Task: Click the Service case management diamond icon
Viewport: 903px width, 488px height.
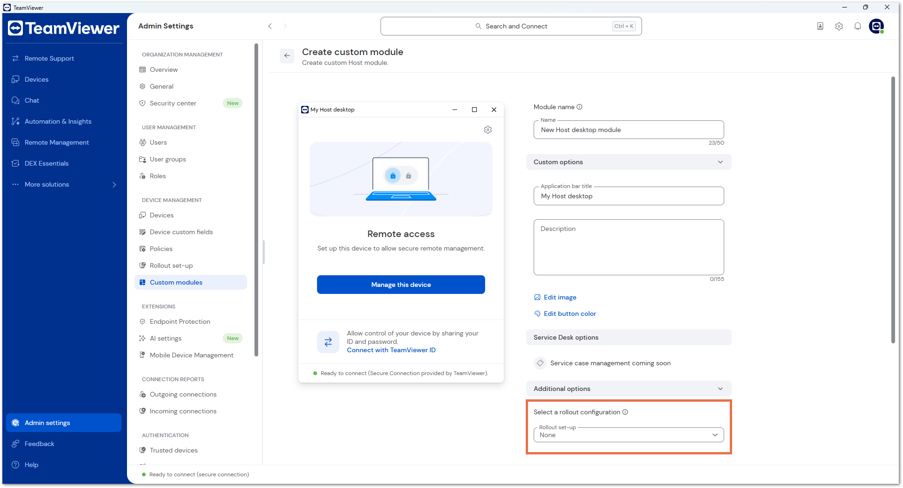Action: (540, 363)
